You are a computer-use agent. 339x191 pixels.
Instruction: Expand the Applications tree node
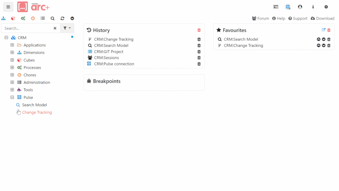12,45
